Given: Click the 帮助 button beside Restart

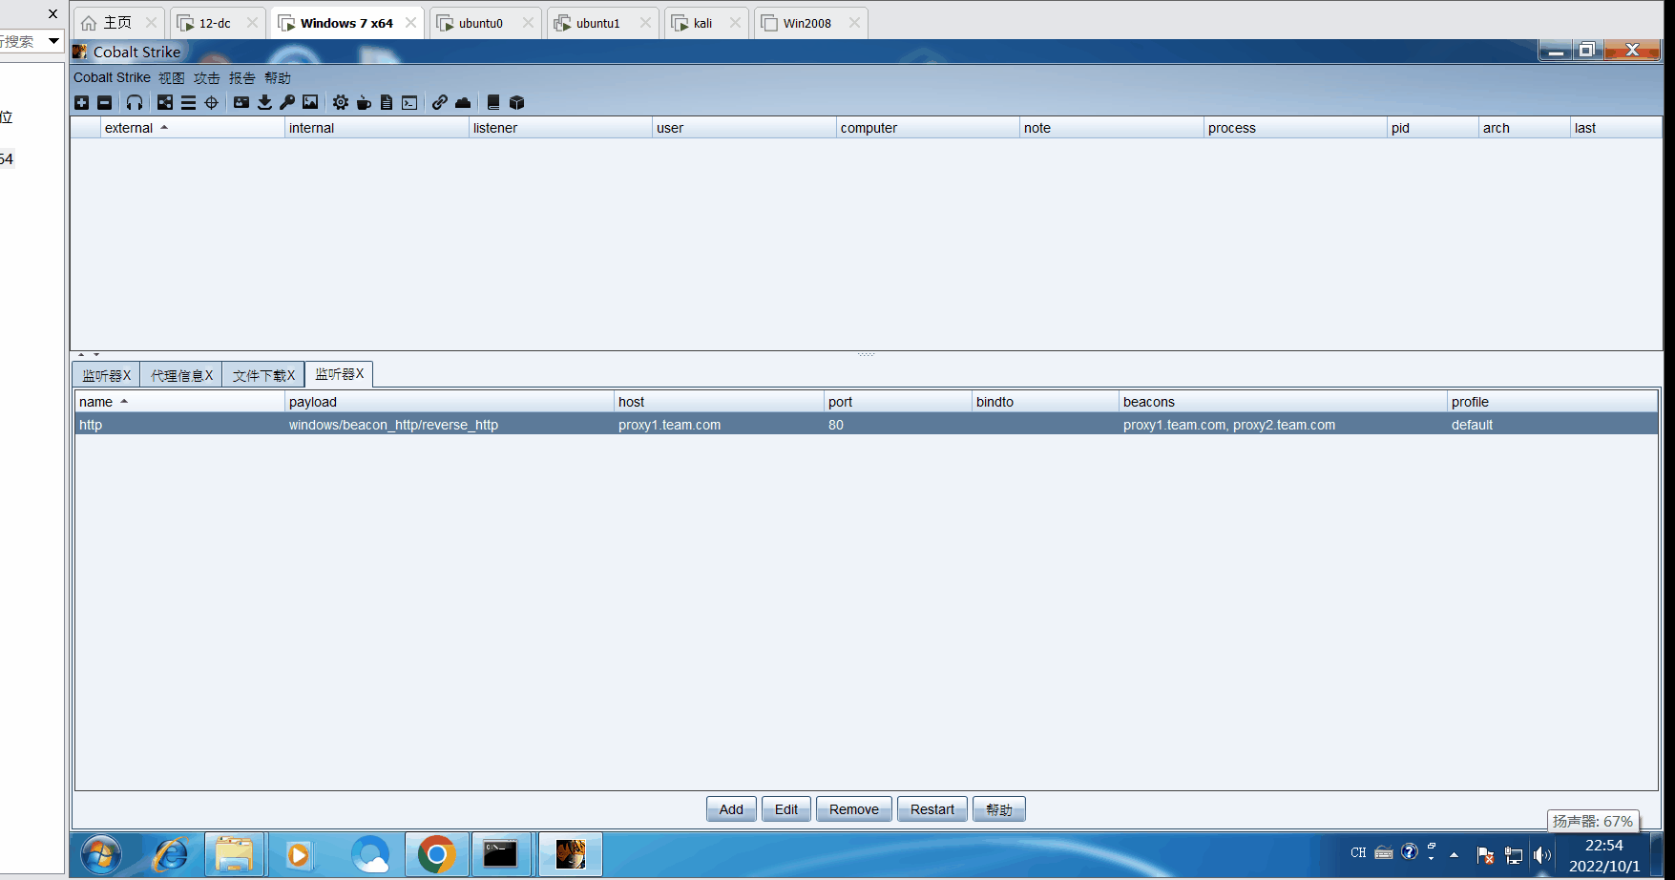Looking at the screenshot, I should (x=999, y=809).
